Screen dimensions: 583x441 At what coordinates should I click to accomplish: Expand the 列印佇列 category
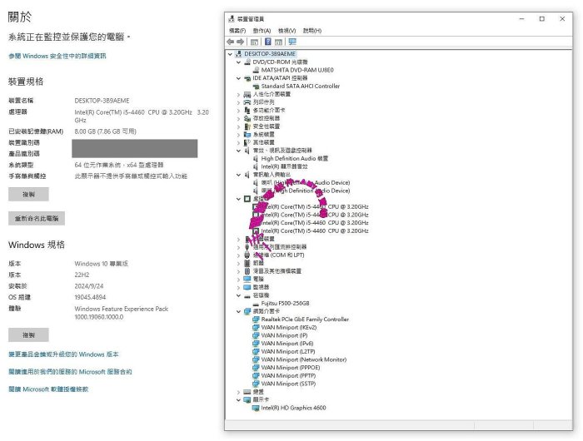click(x=238, y=102)
